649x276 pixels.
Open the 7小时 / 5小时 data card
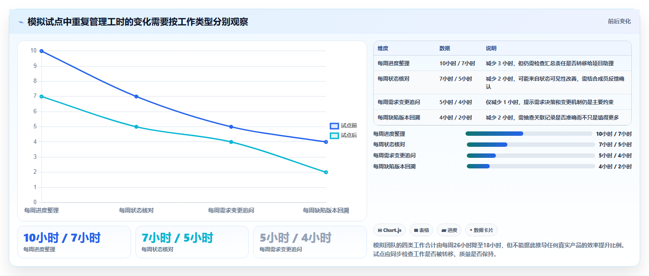click(x=192, y=242)
